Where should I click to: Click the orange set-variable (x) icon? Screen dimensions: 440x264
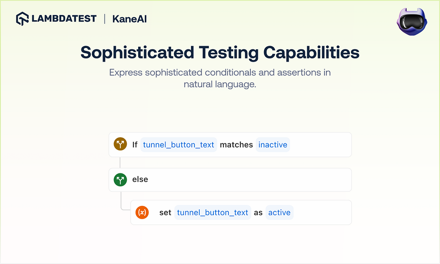click(142, 213)
